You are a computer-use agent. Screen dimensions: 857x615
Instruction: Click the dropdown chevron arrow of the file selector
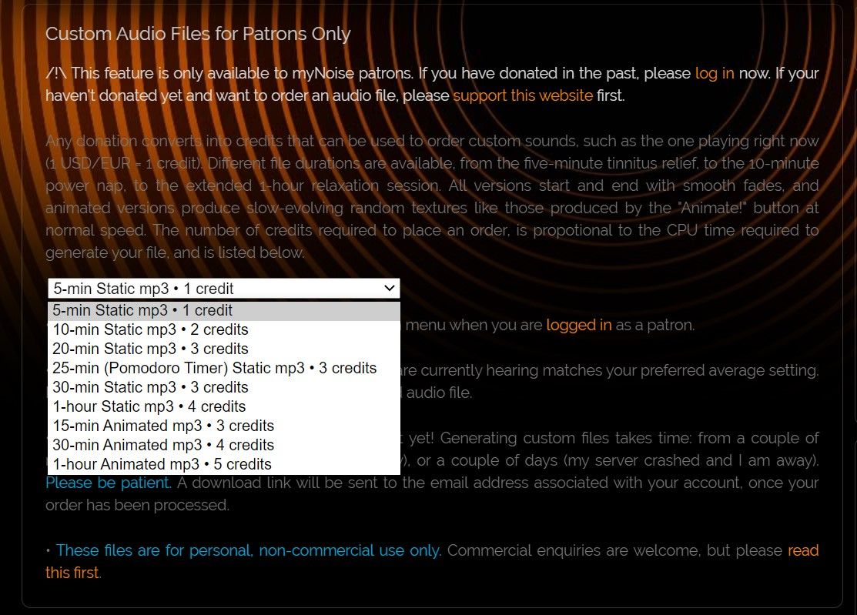point(389,289)
